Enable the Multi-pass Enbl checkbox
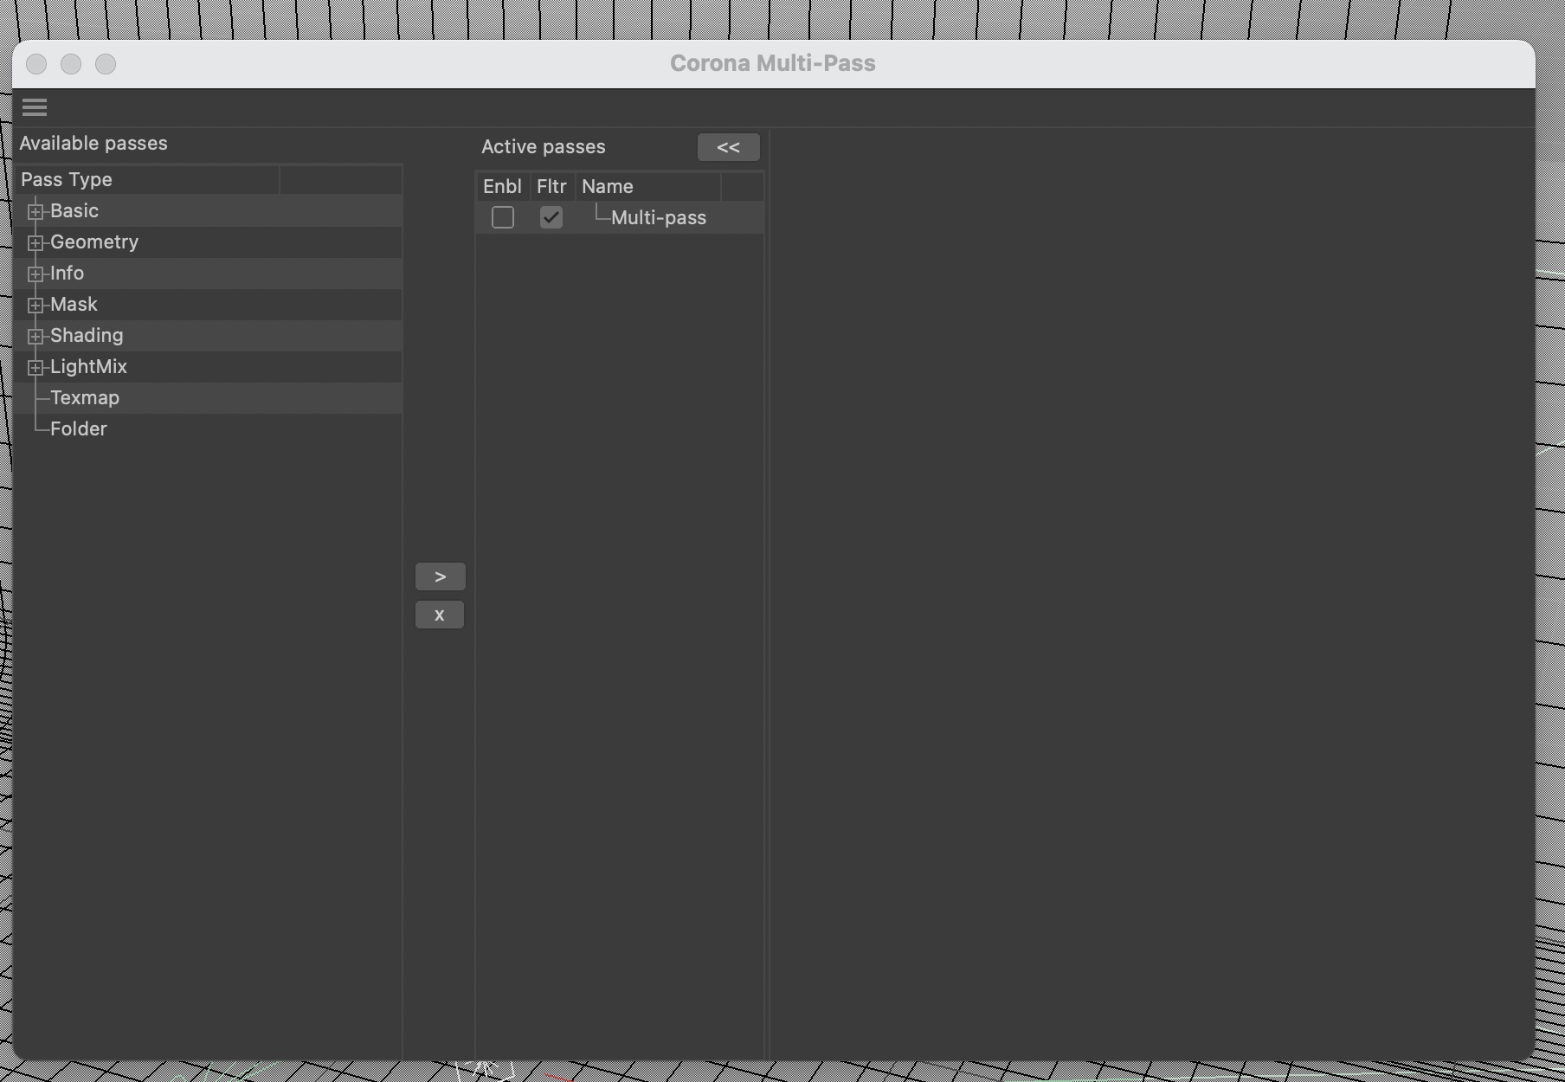1565x1082 pixels. point(503,217)
